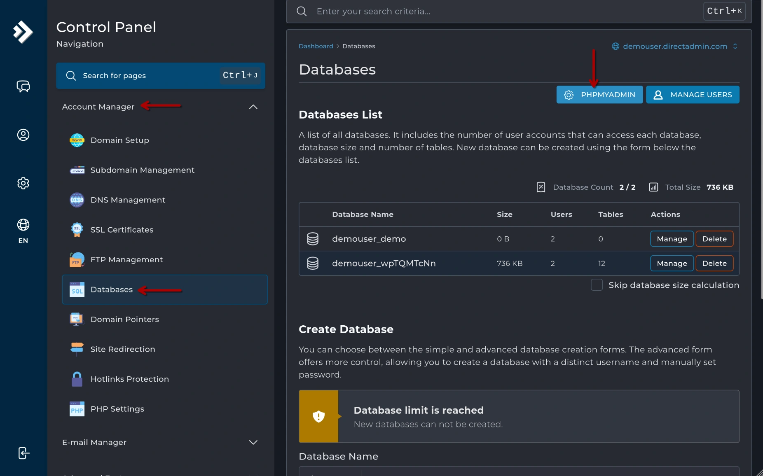
Task: Click the Dashboard breadcrumb link
Action: pyautogui.click(x=316, y=46)
